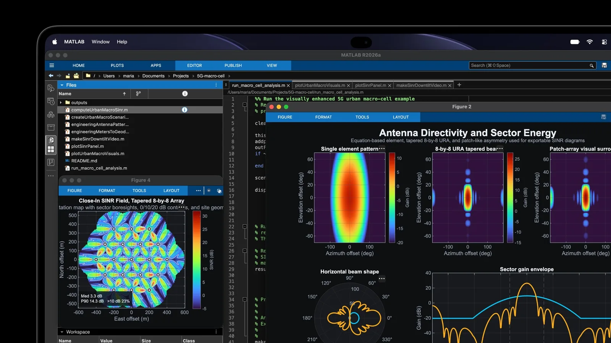The image size is (611, 343).
Task: Collapse the Files panel
Action: click(62, 85)
